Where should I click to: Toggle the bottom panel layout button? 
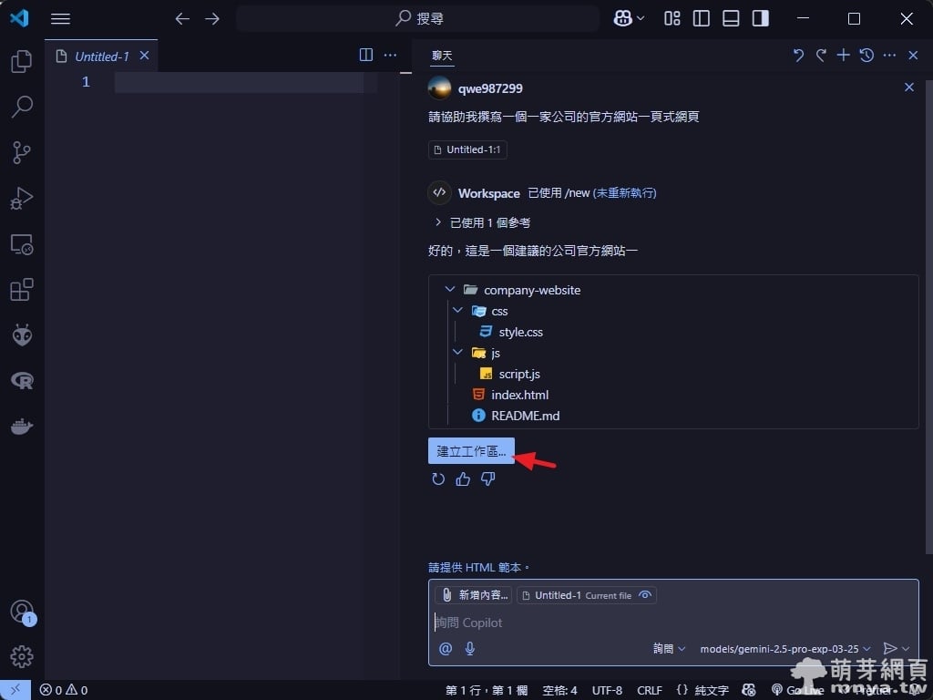731,18
